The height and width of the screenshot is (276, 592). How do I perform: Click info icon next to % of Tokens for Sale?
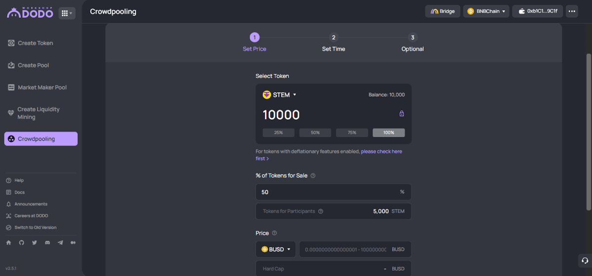tap(313, 175)
